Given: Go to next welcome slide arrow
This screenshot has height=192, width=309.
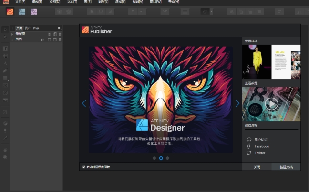Looking at the screenshot, I should pos(237,103).
